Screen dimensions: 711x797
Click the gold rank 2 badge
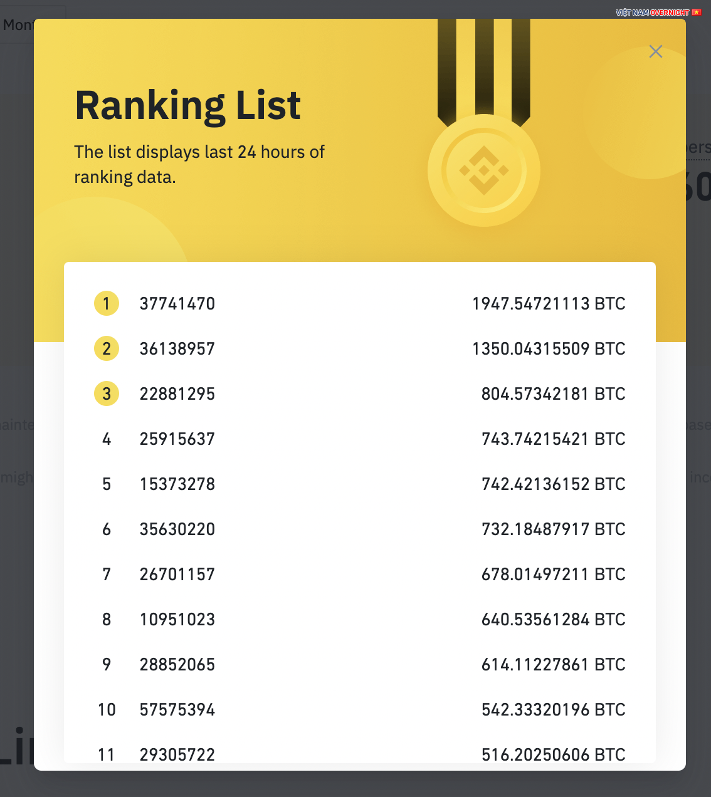tap(107, 349)
